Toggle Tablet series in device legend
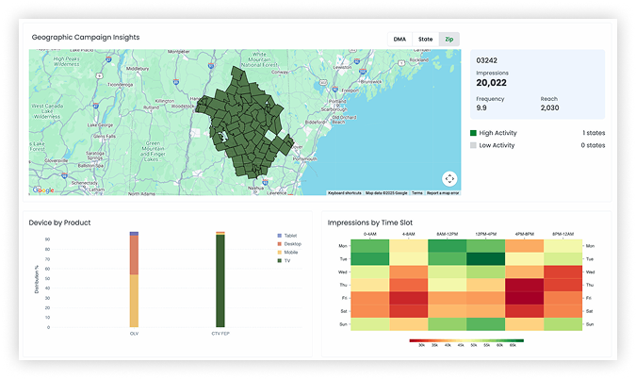The image size is (636, 379). pos(287,236)
